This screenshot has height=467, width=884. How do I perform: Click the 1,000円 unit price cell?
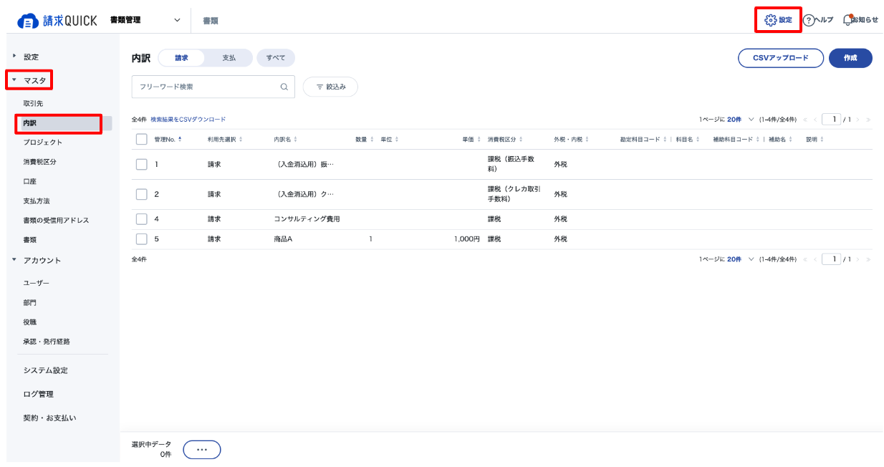tap(466, 239)
